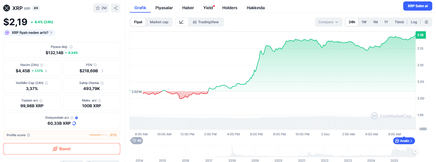Open the Holders tab
Screen dimensions: 436x162
coord(230,8)
